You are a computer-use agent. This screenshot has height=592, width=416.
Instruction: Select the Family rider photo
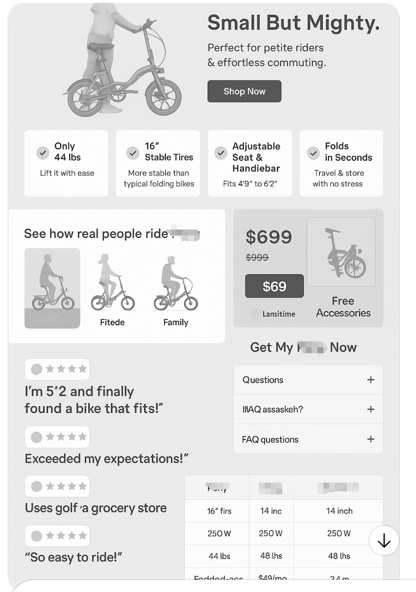pos(175,284)
